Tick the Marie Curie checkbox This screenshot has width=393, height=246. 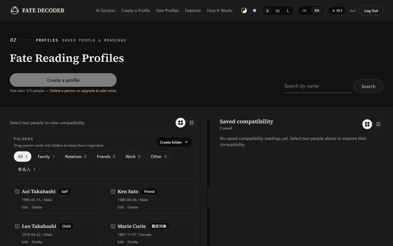pos(113,226)
